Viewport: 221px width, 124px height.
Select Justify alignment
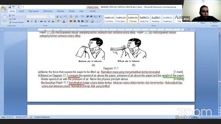pos(82,21)
